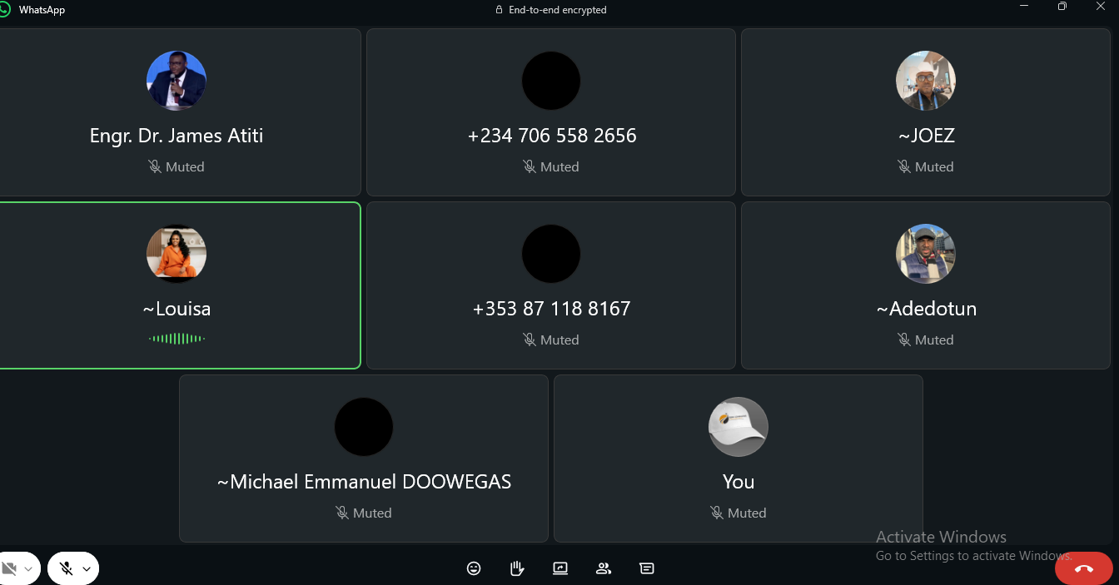Click your own white cap avatar

tap(738, 427)
